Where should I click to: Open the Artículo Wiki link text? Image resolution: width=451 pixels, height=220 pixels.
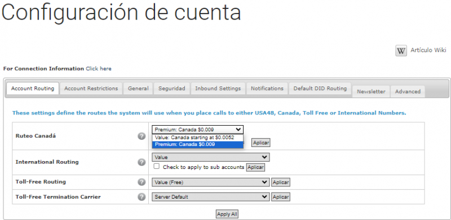click(428, 50)
